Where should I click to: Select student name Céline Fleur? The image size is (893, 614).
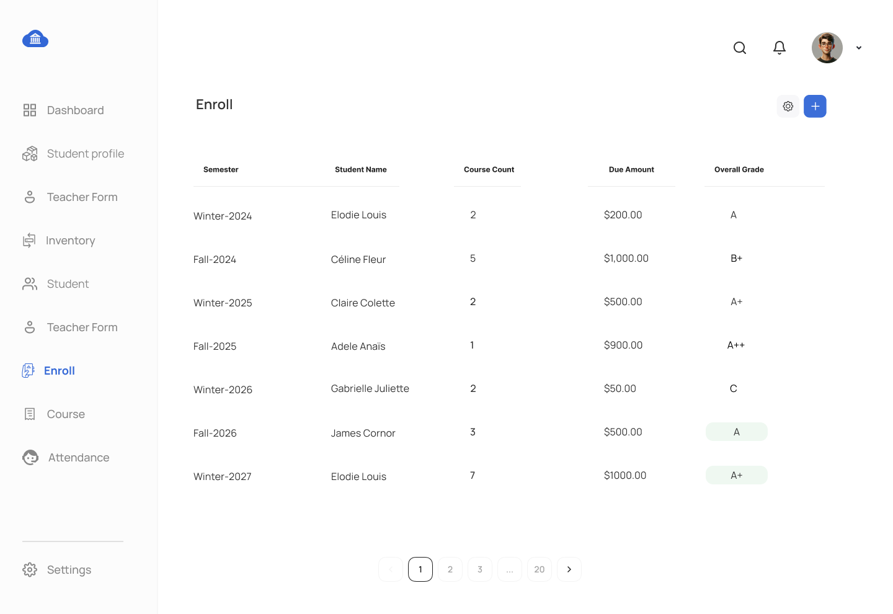pos(358,259)
